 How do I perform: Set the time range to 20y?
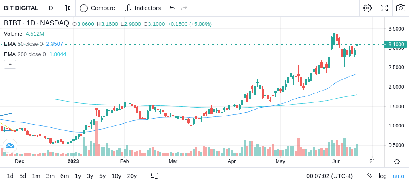(x=132, y=176)
